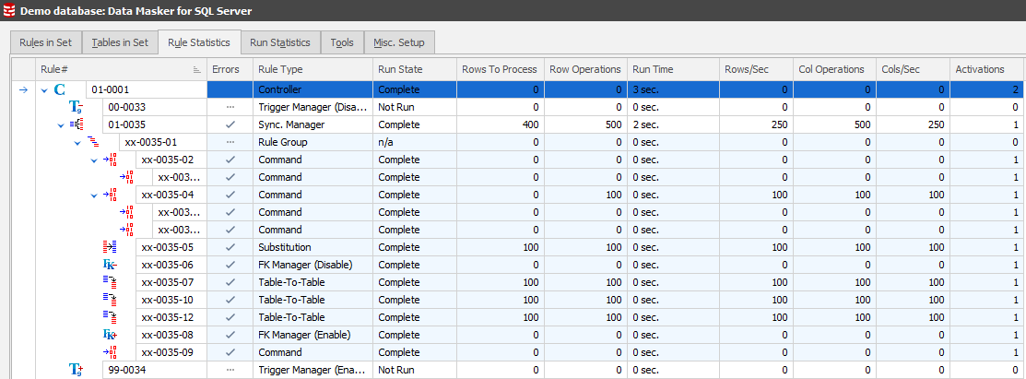
Task: Collapse the xx-0035-04 Command node
Action: tap(93, 195)
